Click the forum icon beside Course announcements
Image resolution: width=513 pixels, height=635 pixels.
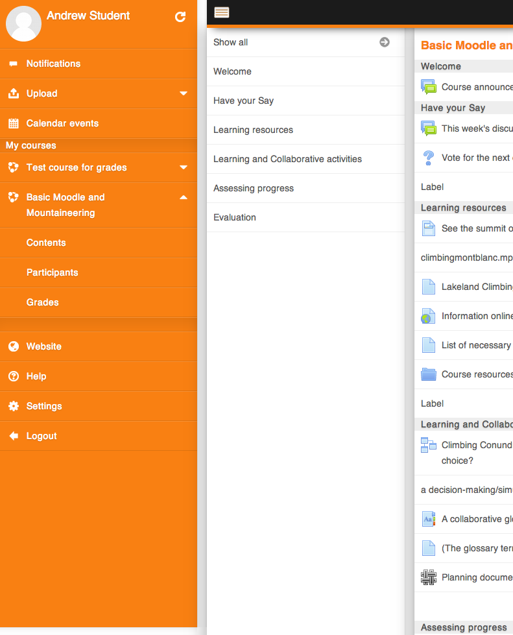click(429, 87)
